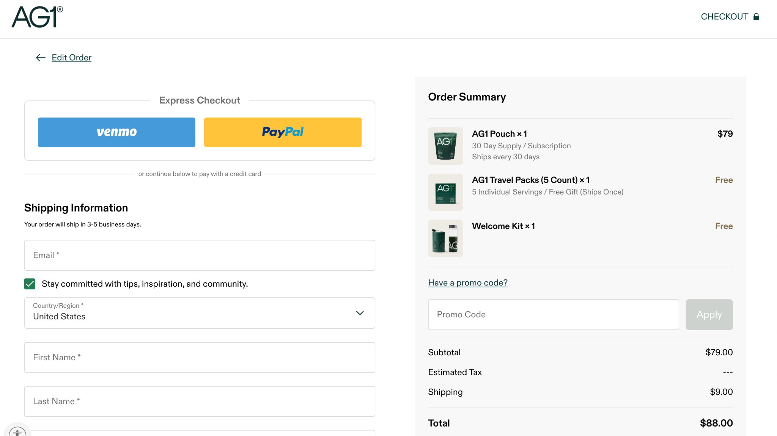
Task: Click the 'pay with a credit card' note
Action: tap(200, 174)
